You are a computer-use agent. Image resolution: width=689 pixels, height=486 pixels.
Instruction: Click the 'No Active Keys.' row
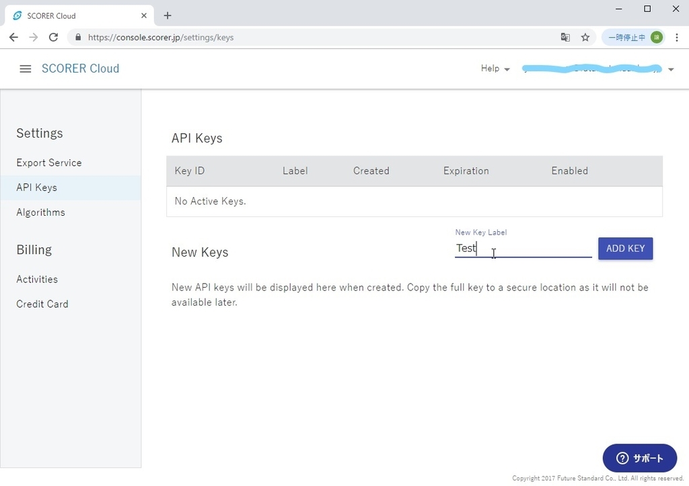[414, 201]
